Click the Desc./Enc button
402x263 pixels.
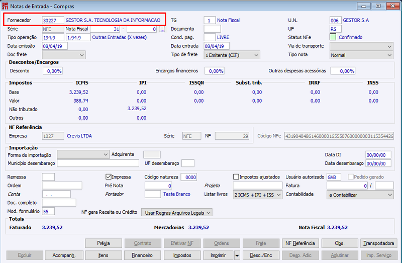[x=261, y=255]
